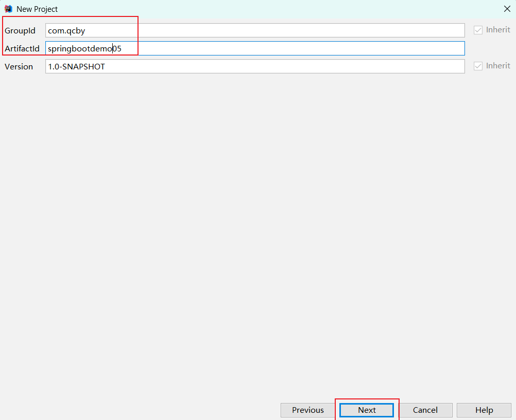Image resolution: width=516 pixels, height=420 pixels.
Task: Click the Cancel button
Action: 425,410
